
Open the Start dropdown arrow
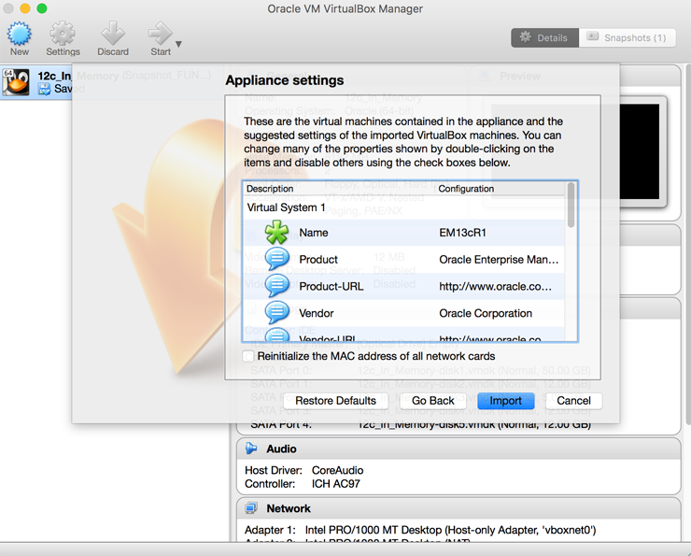[x=178, y=44]
